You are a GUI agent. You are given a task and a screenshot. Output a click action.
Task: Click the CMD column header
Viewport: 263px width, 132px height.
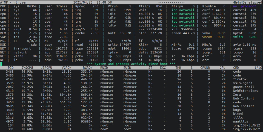237,68
